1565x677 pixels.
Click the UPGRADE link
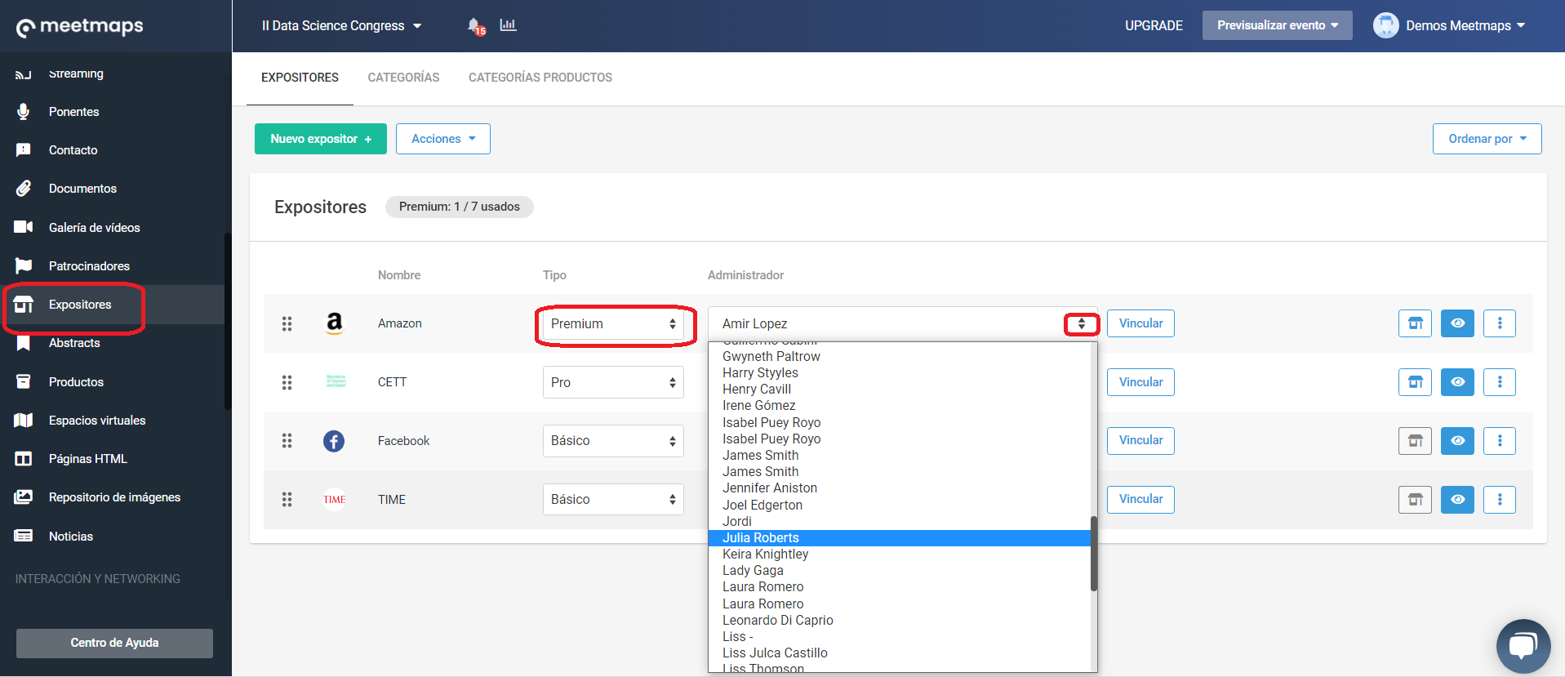coord(1154,26)
